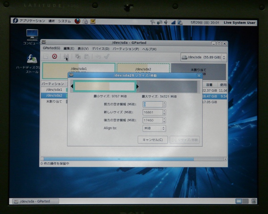Click the stepper arrows for new size field
268x214 pixels.
[x=164, y=112]
